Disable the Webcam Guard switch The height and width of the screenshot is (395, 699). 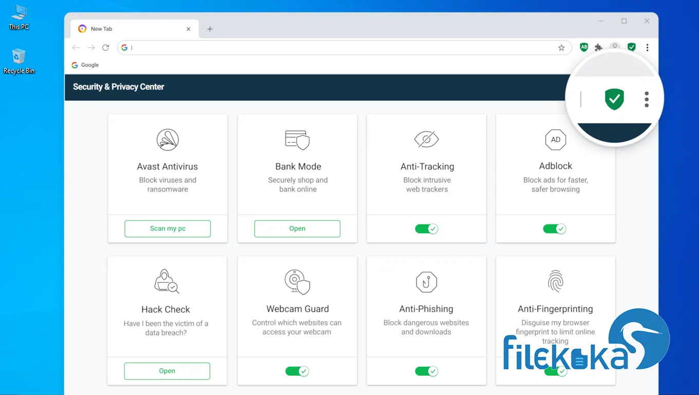pyautogui.click(x=297, y=371)
